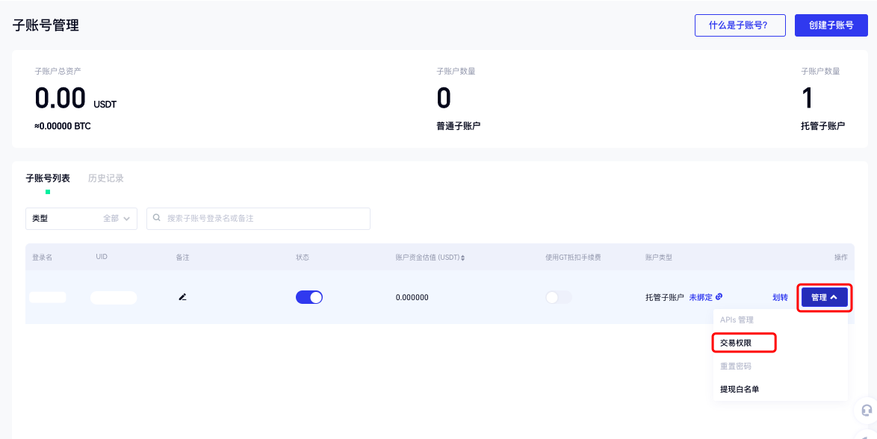Select 提现白名单 in the dropdown menu
Viewport: 877px width, 439px height.
740,389
